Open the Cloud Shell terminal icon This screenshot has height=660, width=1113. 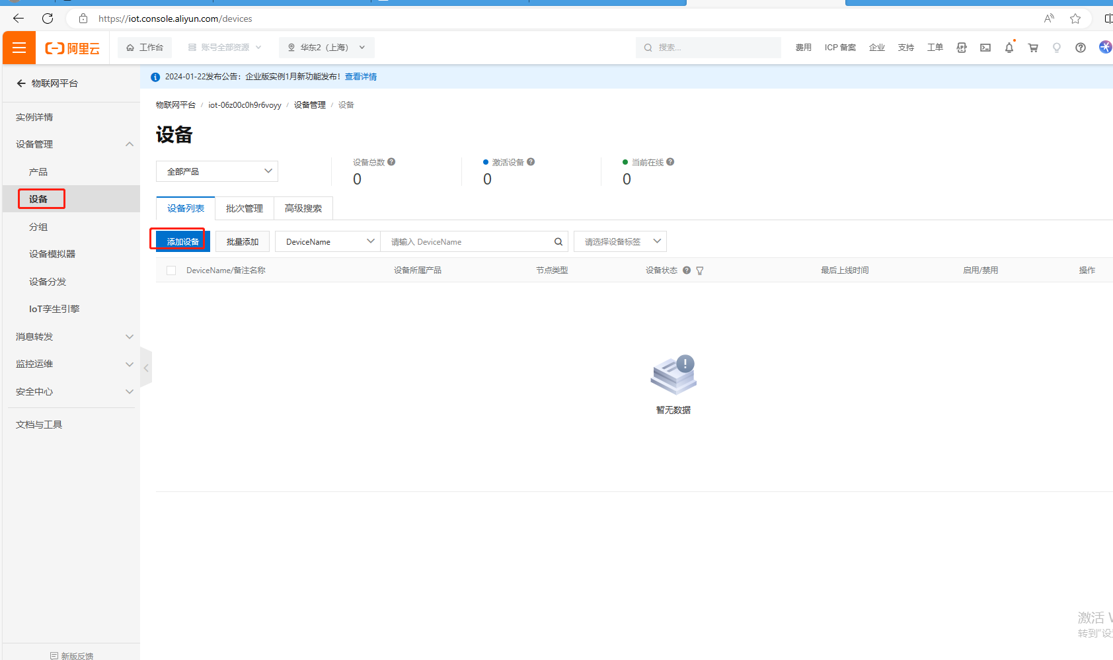point(985,48)
